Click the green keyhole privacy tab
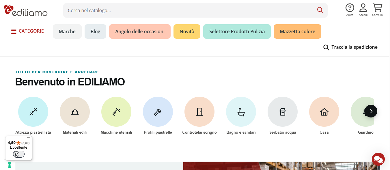 (9, 165)
